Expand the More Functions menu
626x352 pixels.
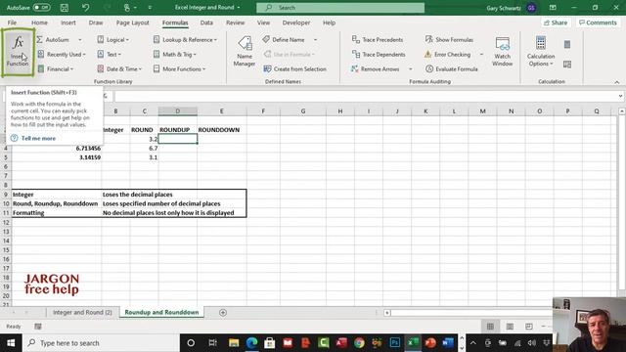pos(179,69)
